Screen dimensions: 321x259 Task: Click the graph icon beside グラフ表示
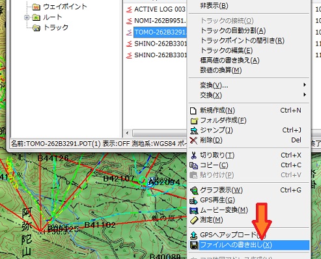pos(194,191)
